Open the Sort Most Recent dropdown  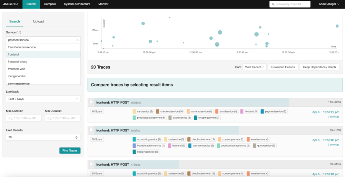[254, 67]
